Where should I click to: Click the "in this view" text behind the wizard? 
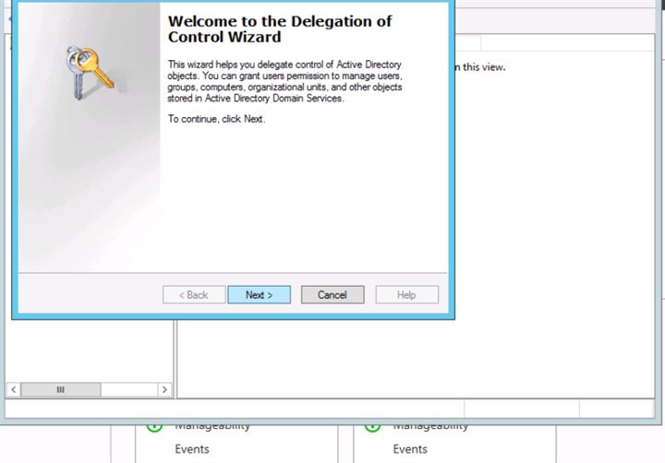478,66
